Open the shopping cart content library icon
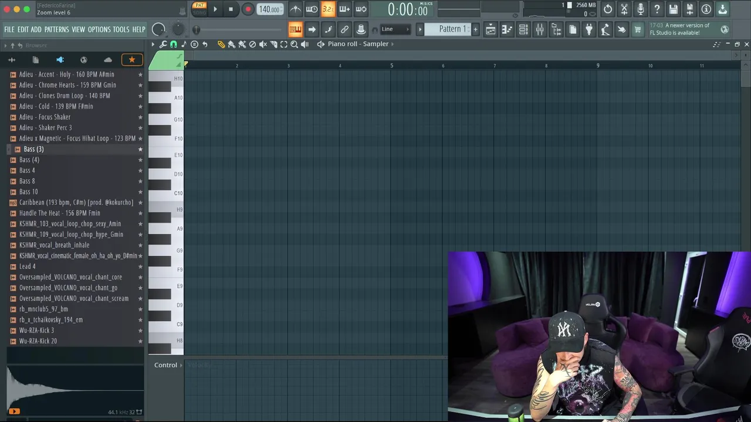 click(638, 29)
